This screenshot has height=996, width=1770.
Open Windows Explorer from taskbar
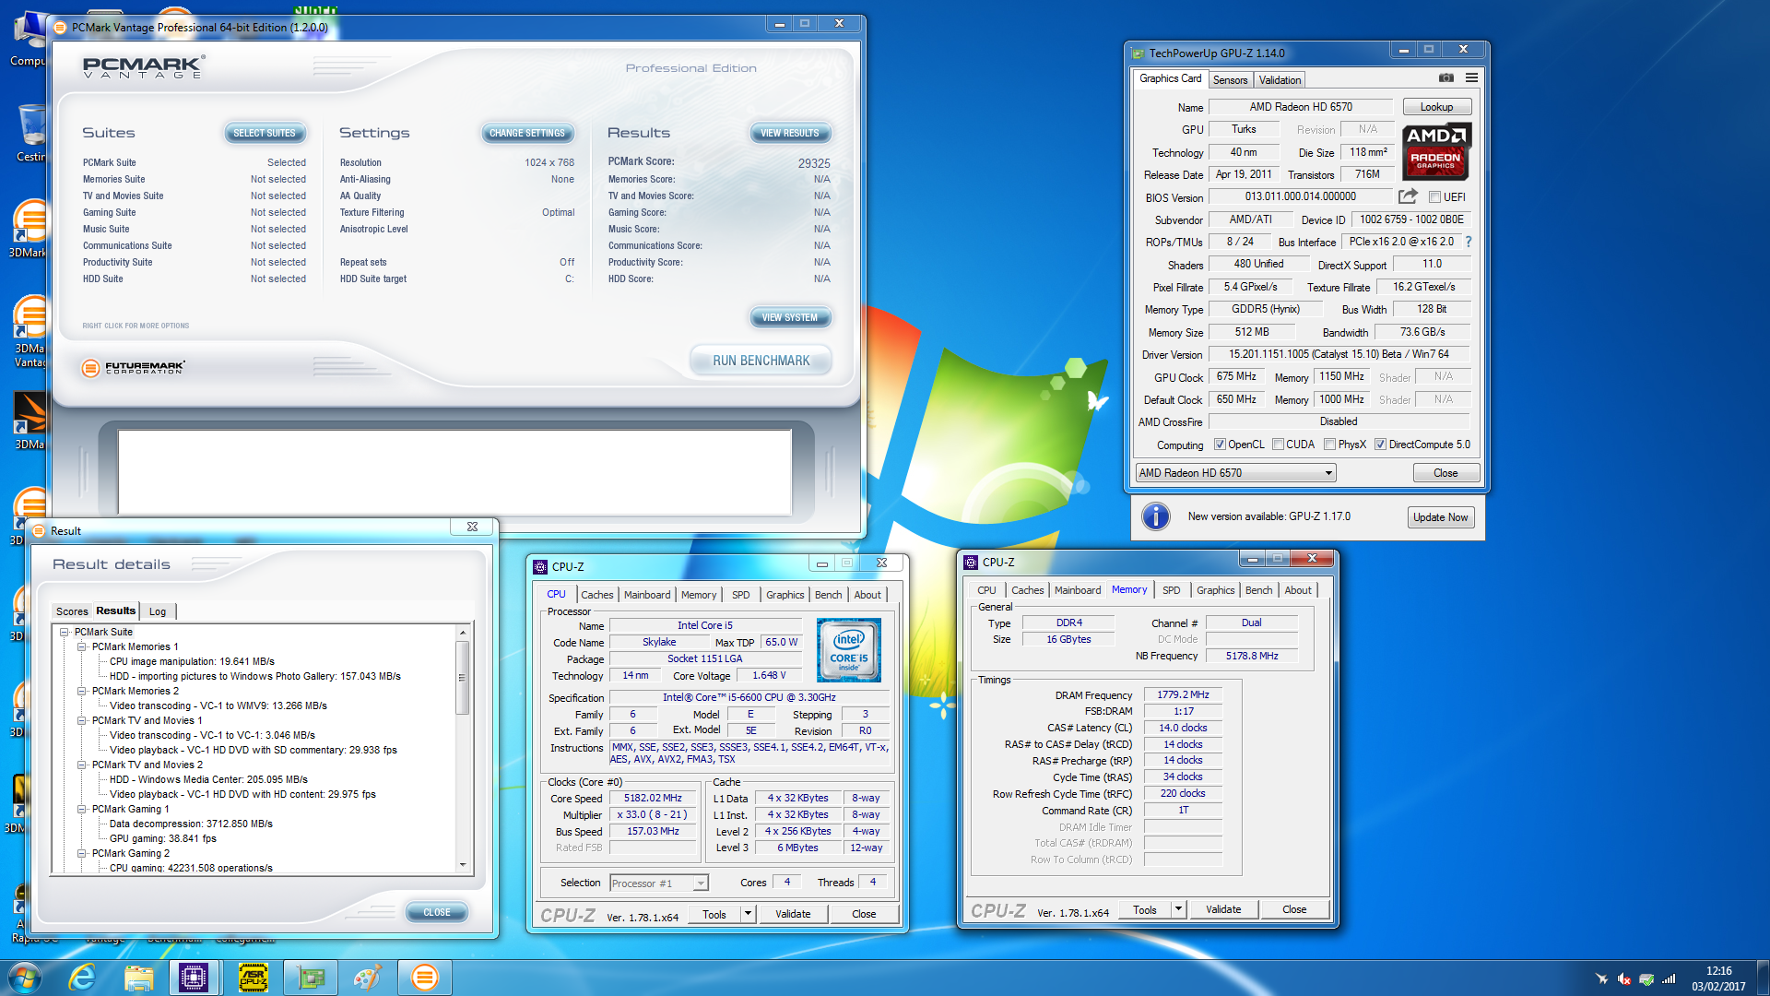click(138, 978)
